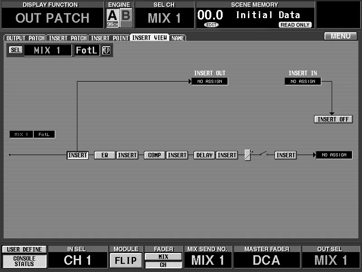Click the USER DEFINE button
This screenshot has height=272, width=362.
point(24,249)
